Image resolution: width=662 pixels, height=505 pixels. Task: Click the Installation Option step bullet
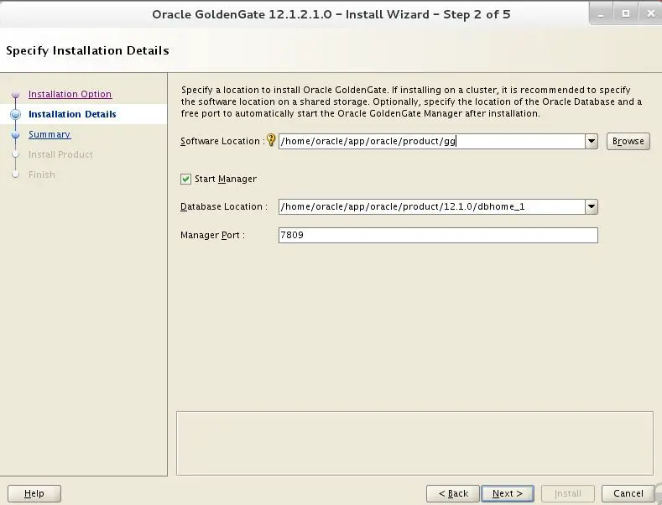[16, 95]
